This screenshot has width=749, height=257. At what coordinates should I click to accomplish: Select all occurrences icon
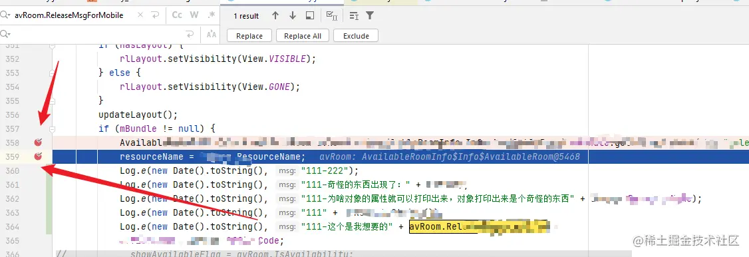[331, 16]
